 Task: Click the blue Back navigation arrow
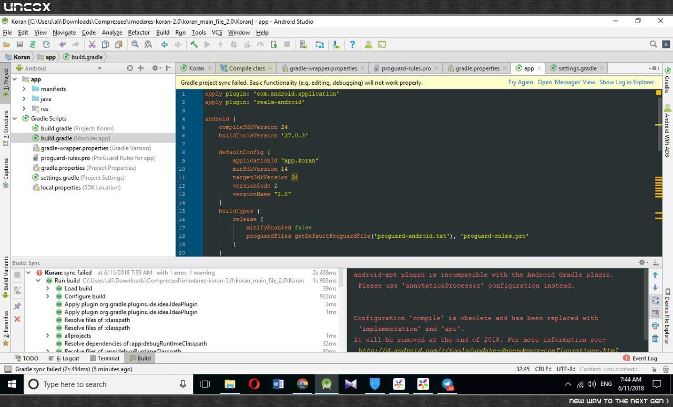[165, 45]
